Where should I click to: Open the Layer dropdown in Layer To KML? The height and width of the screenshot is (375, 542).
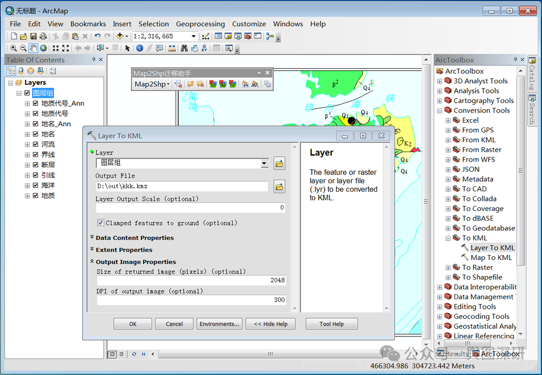click(264, 163)
